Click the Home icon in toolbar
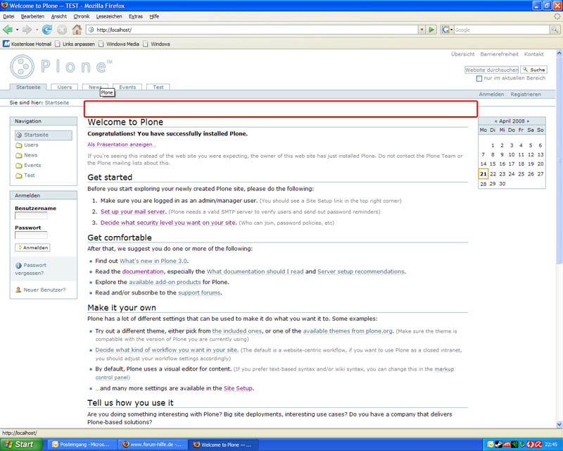Viewport: 563px width, 451px height. pos(77,30)
